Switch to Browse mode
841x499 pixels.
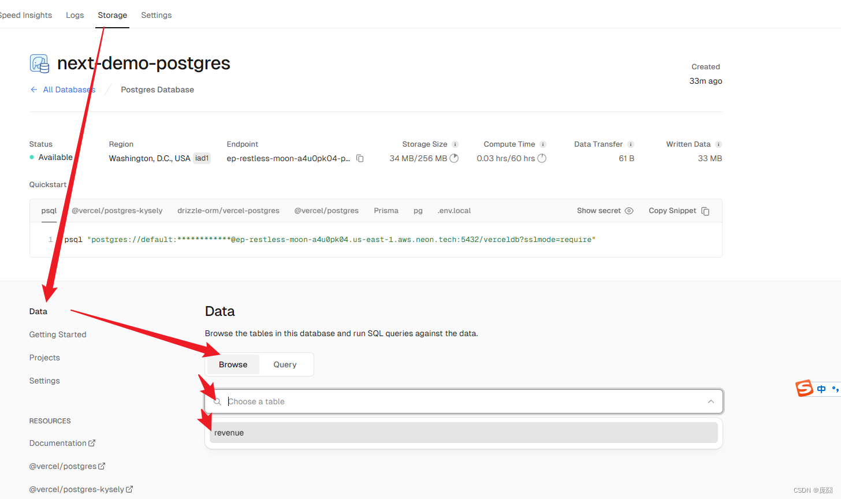pos(233,364)
